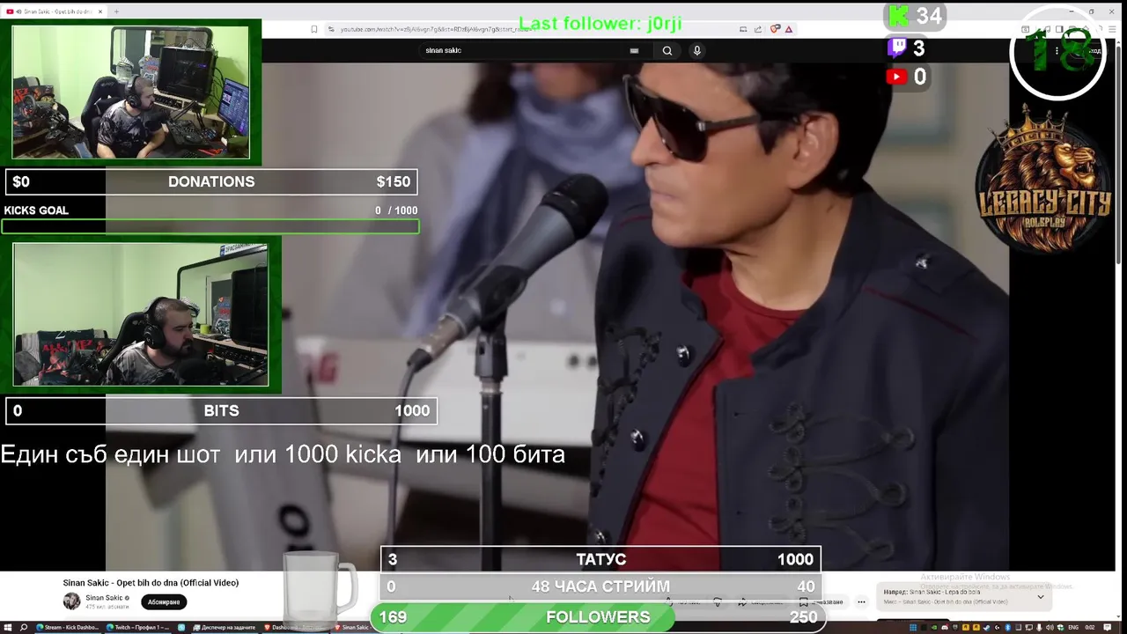
Task: Share the video using the arrow icon
Action: [x=742, y=602]
